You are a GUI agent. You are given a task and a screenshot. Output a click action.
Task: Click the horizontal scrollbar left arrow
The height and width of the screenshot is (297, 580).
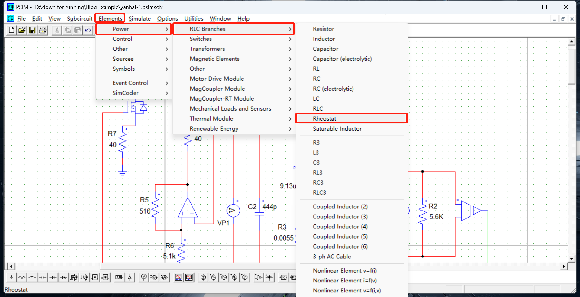tap(11, 266)
